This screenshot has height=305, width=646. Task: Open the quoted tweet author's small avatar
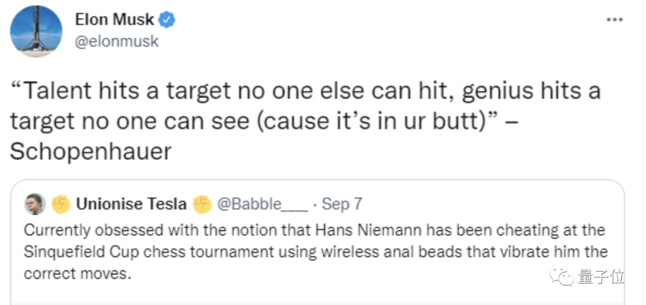[35, 204]
